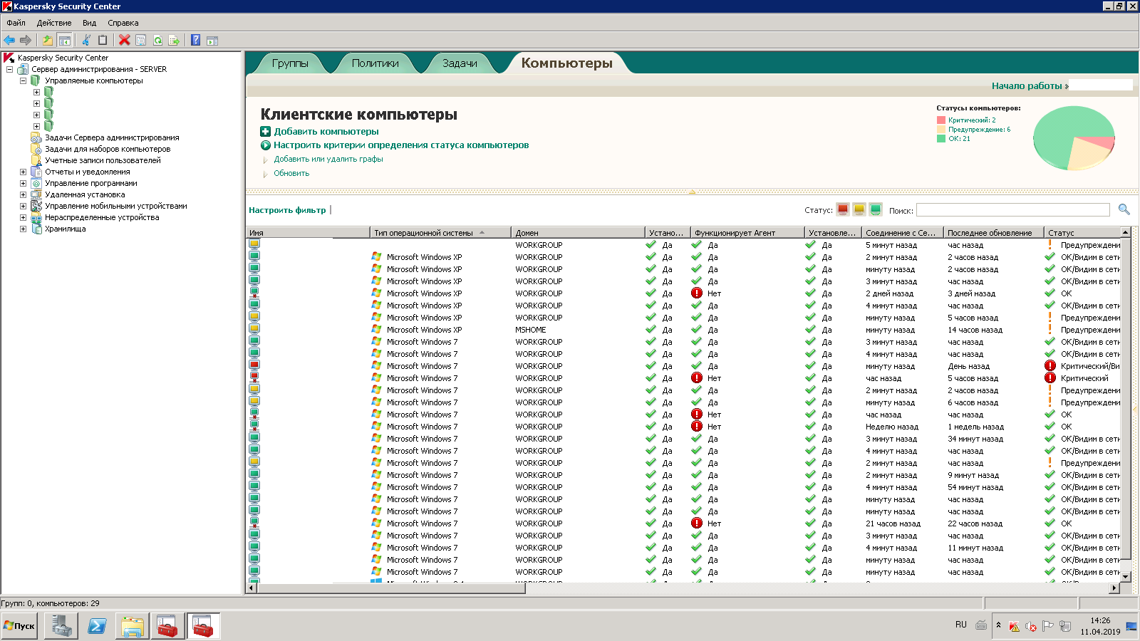Viewport: 1140px width, 641px height.
Task: Click into the Поиск search field
Action: pyautogui.click(x=1012, y=210)
